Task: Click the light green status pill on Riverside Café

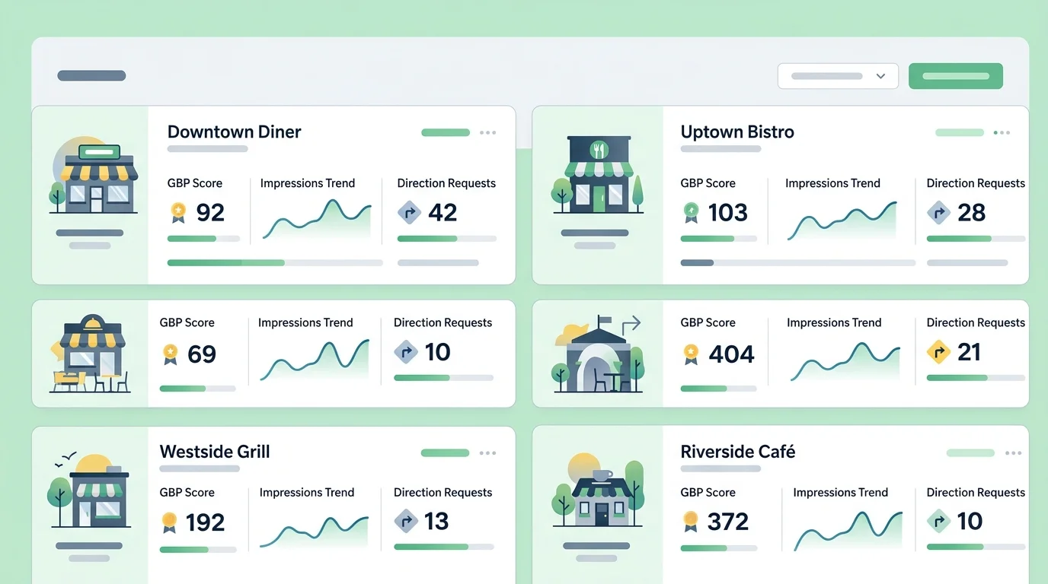Action: (970, 453)
